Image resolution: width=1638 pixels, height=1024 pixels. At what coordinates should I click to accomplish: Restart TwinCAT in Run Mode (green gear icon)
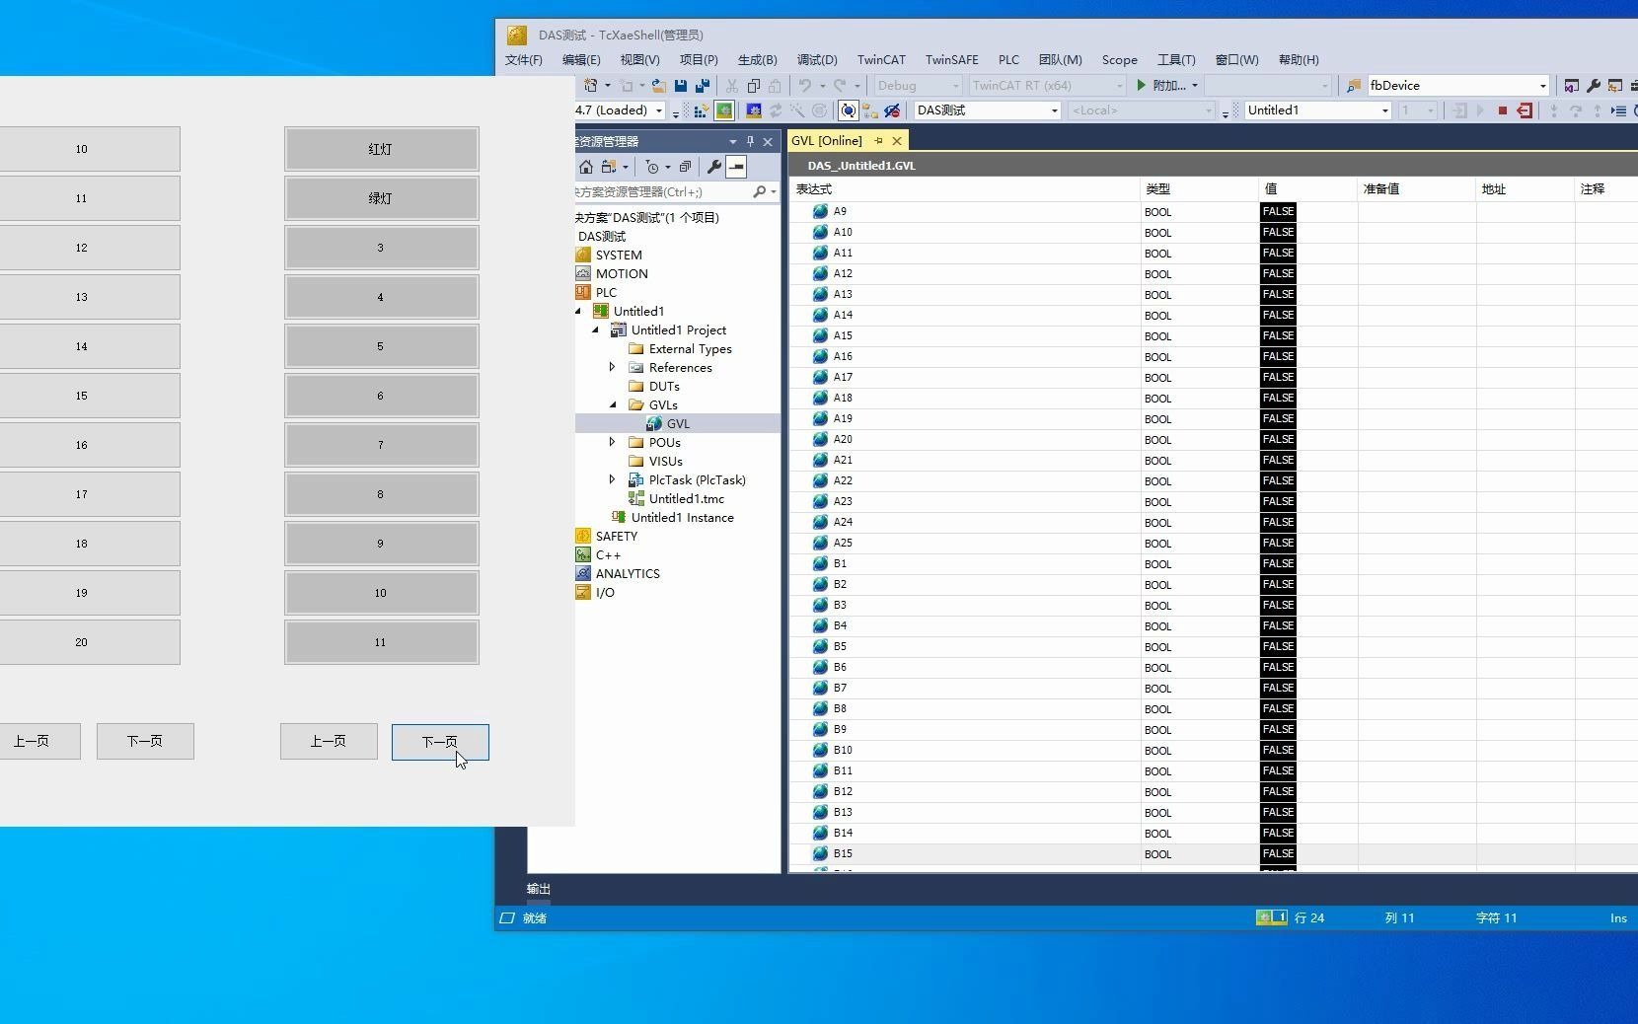726,110
